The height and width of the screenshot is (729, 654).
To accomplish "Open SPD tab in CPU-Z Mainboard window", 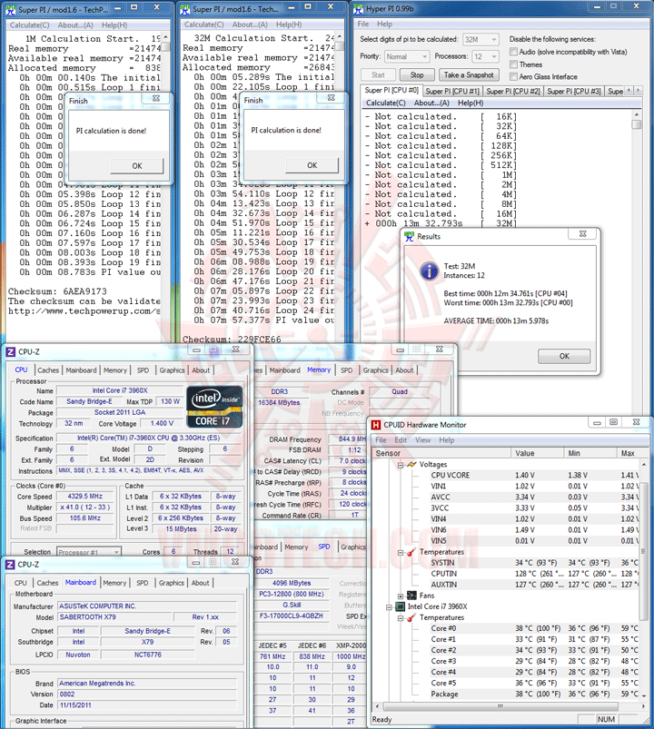I will coord(143,583).
